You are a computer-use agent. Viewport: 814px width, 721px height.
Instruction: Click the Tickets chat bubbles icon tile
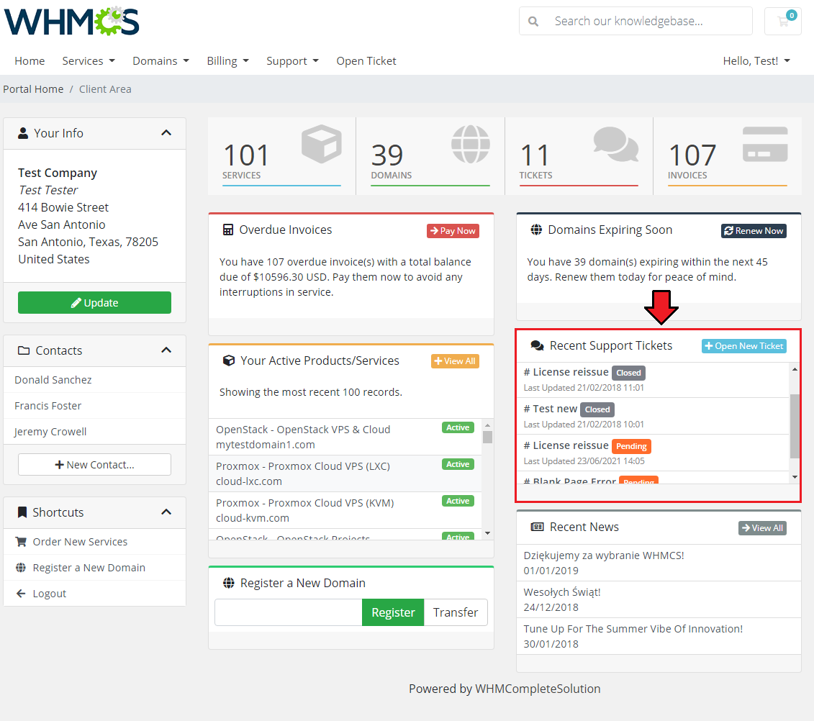click(615, 144)
